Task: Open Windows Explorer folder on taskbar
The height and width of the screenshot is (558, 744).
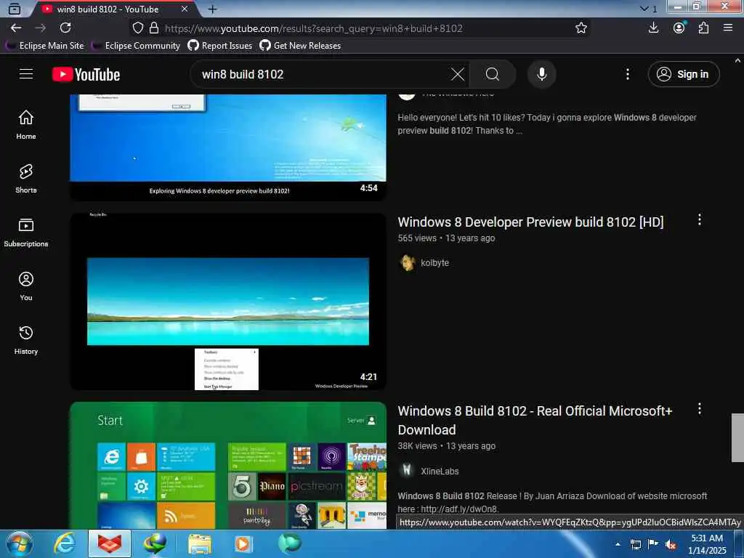Action: click(199, 543)
